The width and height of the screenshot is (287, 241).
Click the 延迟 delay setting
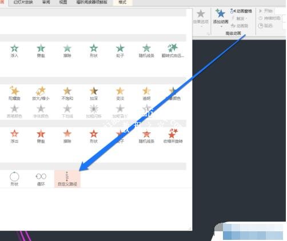(265, 26)
